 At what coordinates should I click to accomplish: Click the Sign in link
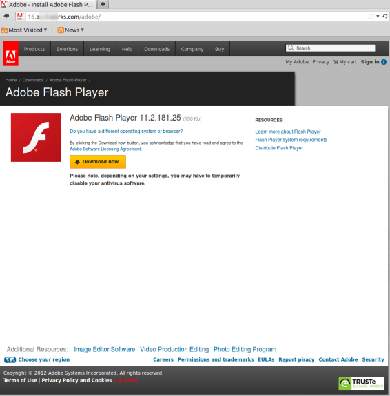pos(370,62)
